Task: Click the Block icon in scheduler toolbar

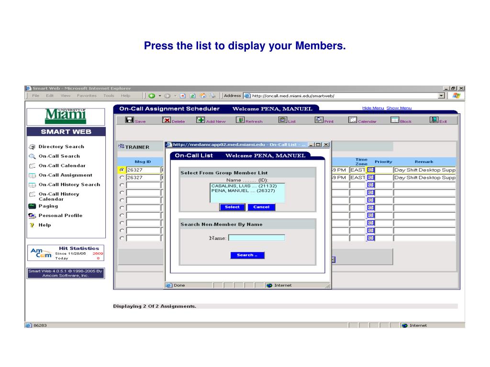Action: 395,120
